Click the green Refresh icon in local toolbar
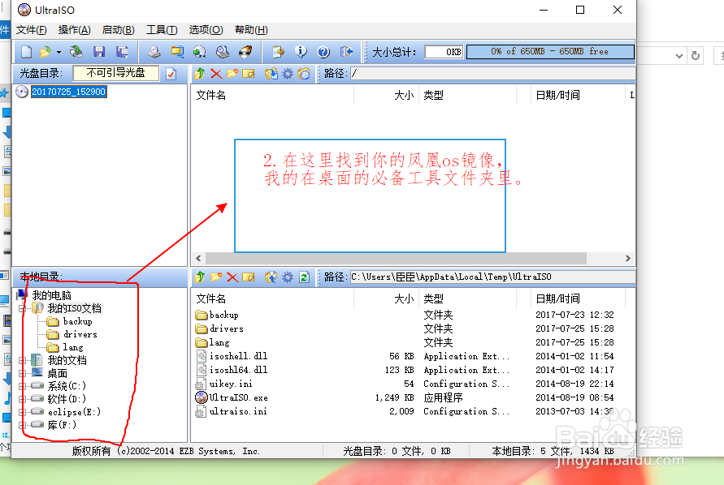Viewport: 724px width, 485px height. [x=304, y=277]
